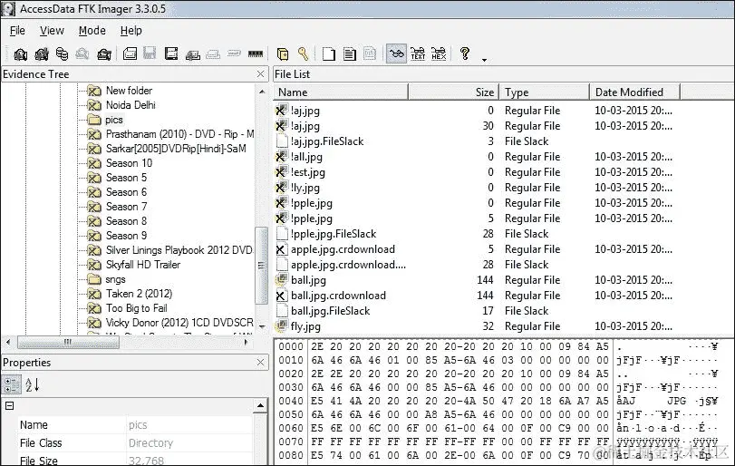This screenshot has width=735, height=466.
Task: Click Evidence Tree horizontal scroll right arrow
Action: 247,342
